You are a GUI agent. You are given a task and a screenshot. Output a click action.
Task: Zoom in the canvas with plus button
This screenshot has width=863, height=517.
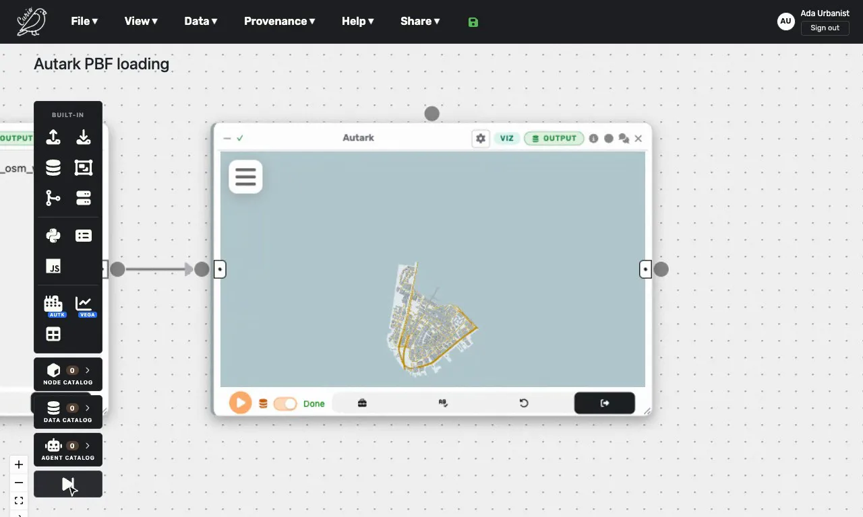coord(19,464)
